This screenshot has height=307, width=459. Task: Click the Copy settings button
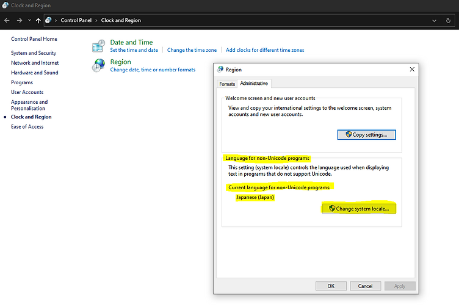(366, 135)
